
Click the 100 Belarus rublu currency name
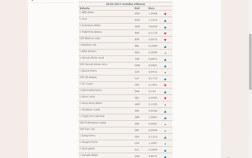pyautogui.click(x=90, y=38)
